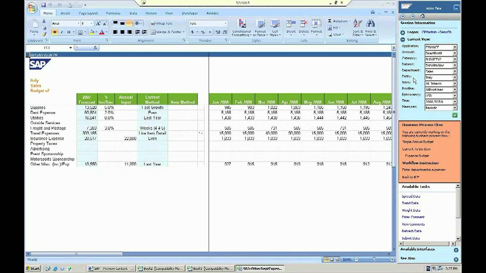Confirm current view with green checkmark

(x=455, y=115)
